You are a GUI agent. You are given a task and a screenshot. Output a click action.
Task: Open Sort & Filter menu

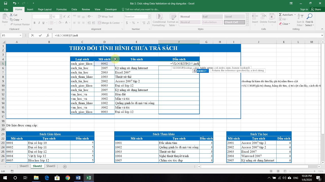click(300, 20)
